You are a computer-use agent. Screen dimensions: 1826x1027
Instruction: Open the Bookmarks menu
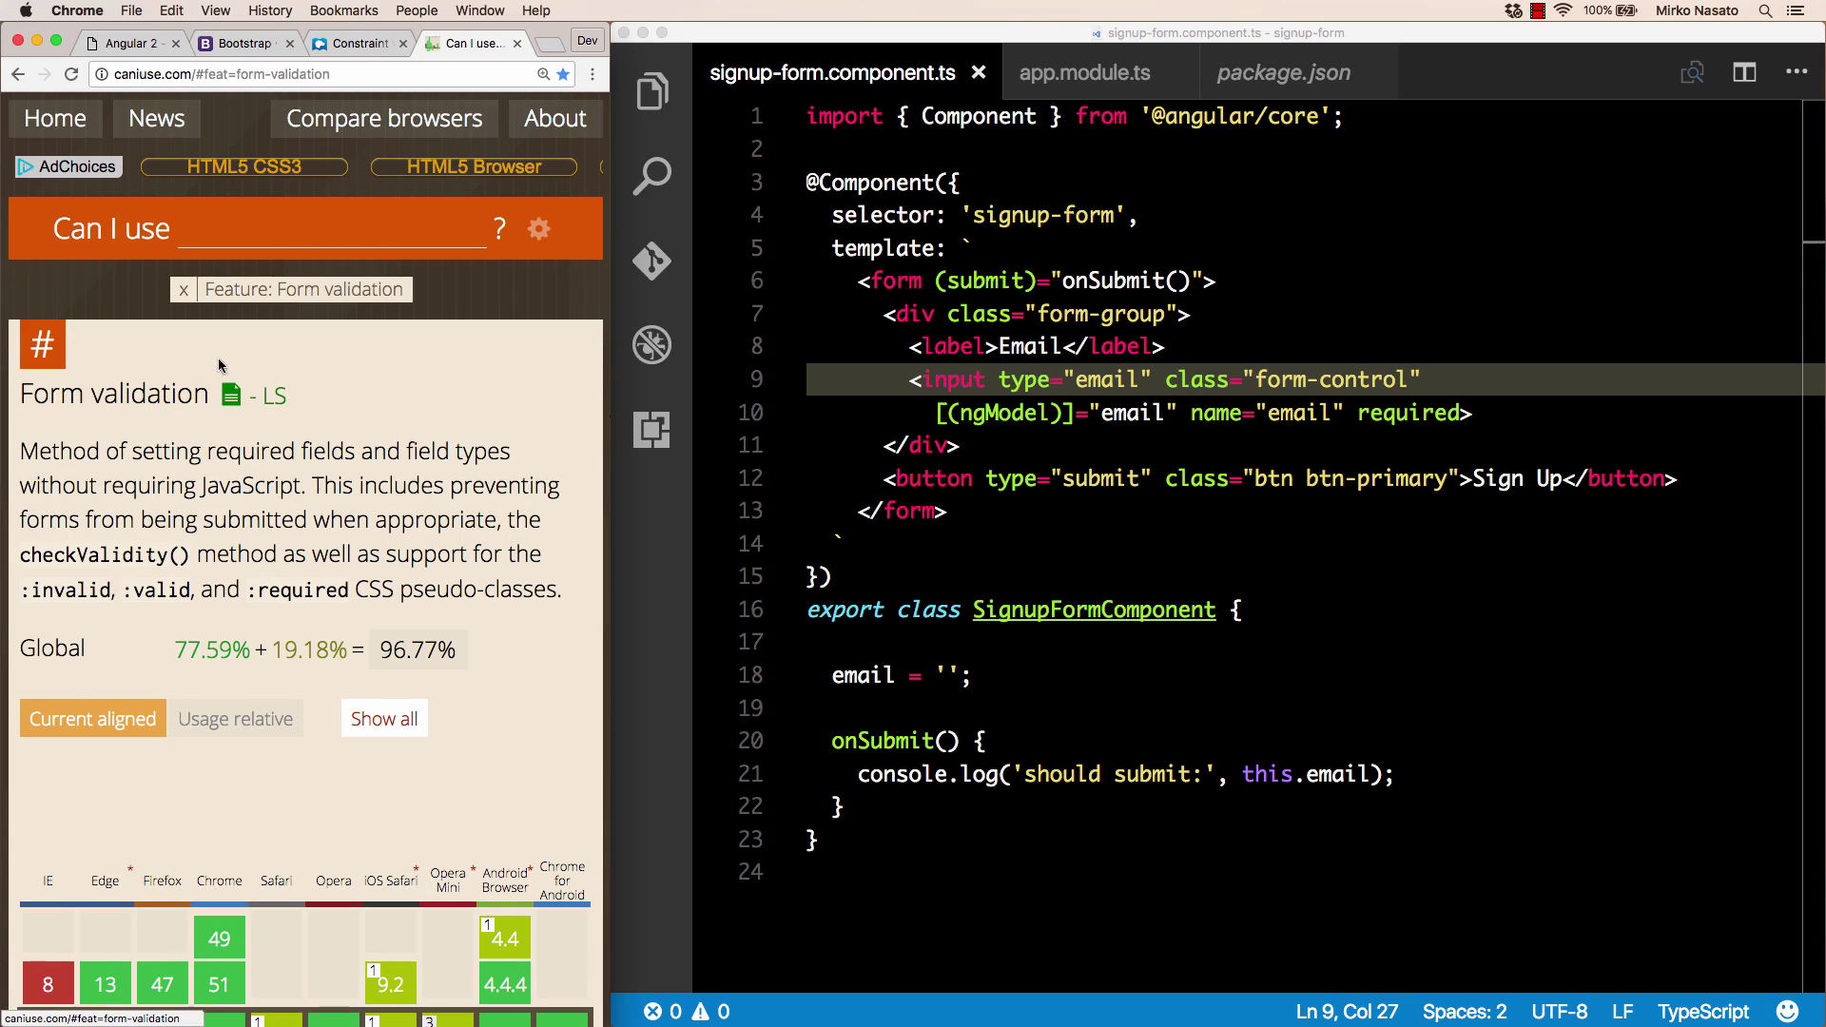tap(344, 10)
